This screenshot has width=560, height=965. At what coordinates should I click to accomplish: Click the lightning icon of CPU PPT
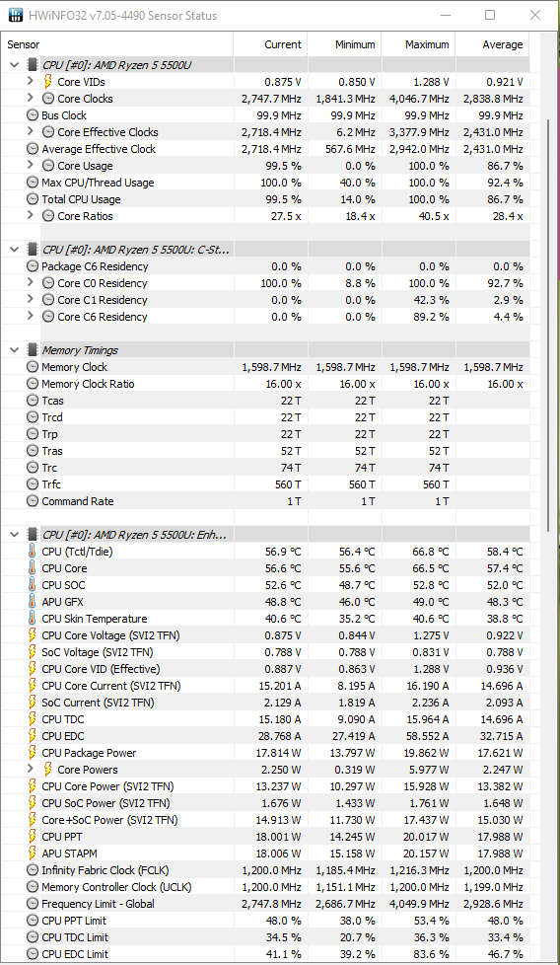33,837
